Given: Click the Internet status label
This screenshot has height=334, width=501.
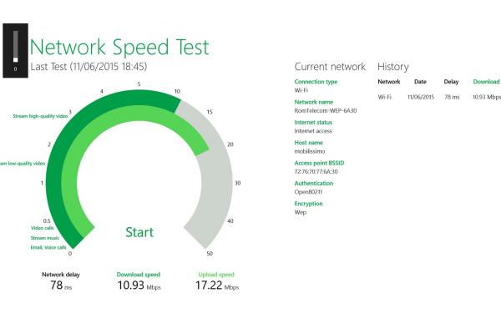Looking at the screenshot, I should tap(313, 122).
